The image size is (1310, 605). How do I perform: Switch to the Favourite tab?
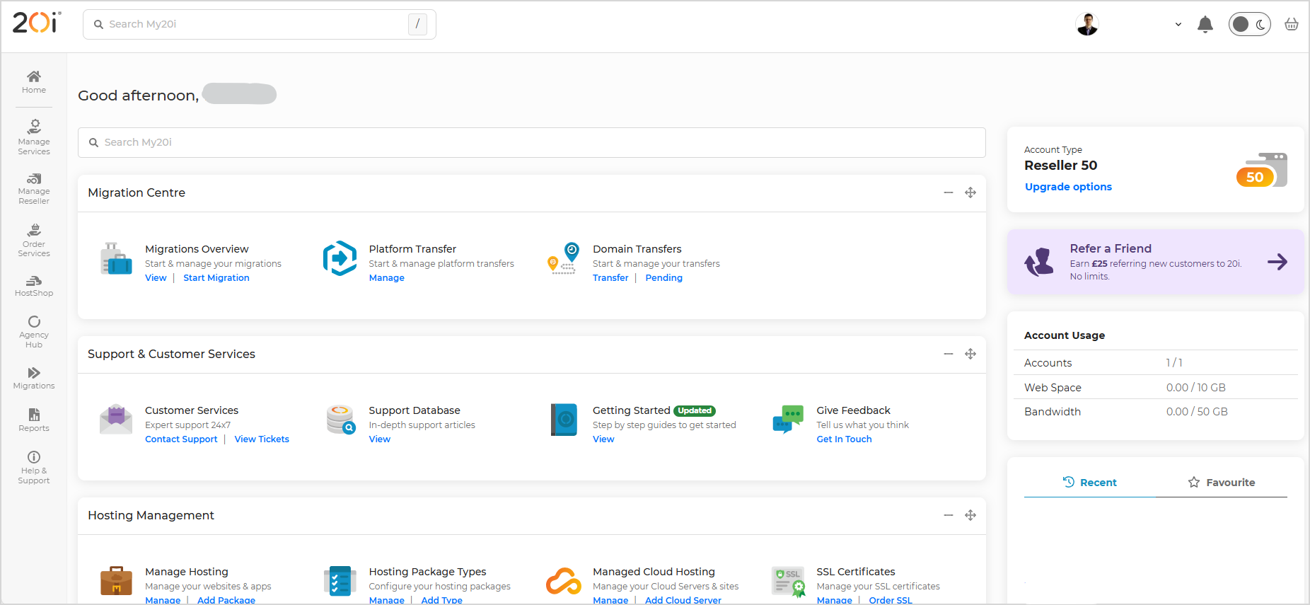pos(1221,483)
